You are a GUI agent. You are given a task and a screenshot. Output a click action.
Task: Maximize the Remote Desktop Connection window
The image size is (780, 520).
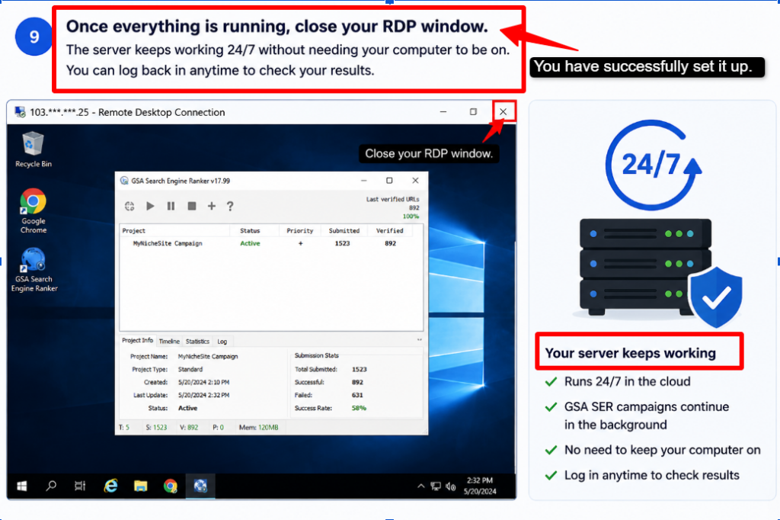click(473, 111)
